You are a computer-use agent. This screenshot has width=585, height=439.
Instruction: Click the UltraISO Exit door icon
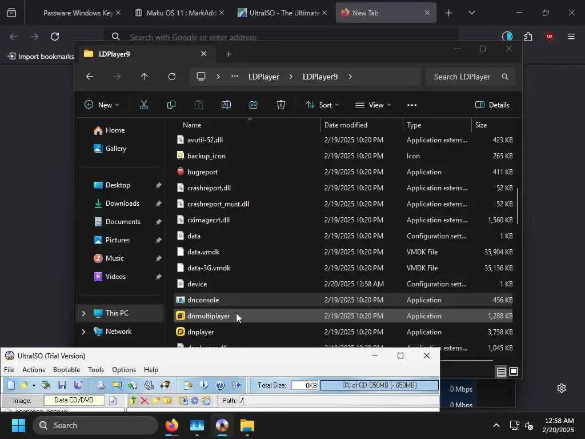237,385
